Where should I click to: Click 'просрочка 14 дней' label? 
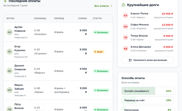(x=163, y=29)
